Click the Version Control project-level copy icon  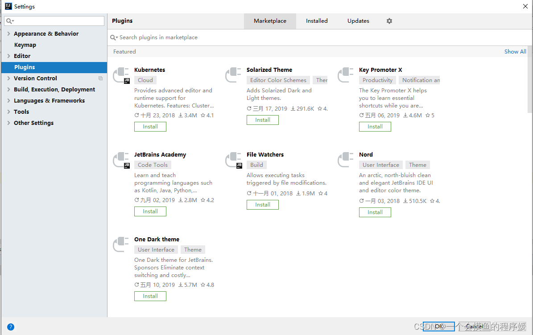point(101,78)
